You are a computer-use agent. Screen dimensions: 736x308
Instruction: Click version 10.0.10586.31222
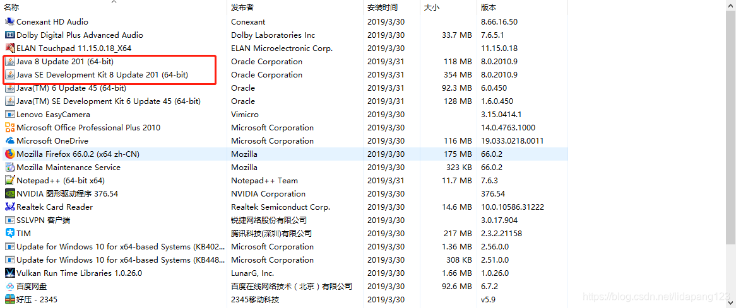(512, 207)
